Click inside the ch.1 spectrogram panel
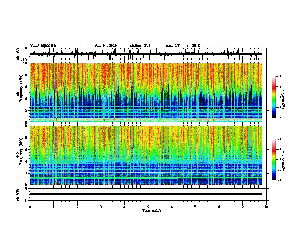This screenshot has width=300, height=232. 146,92
